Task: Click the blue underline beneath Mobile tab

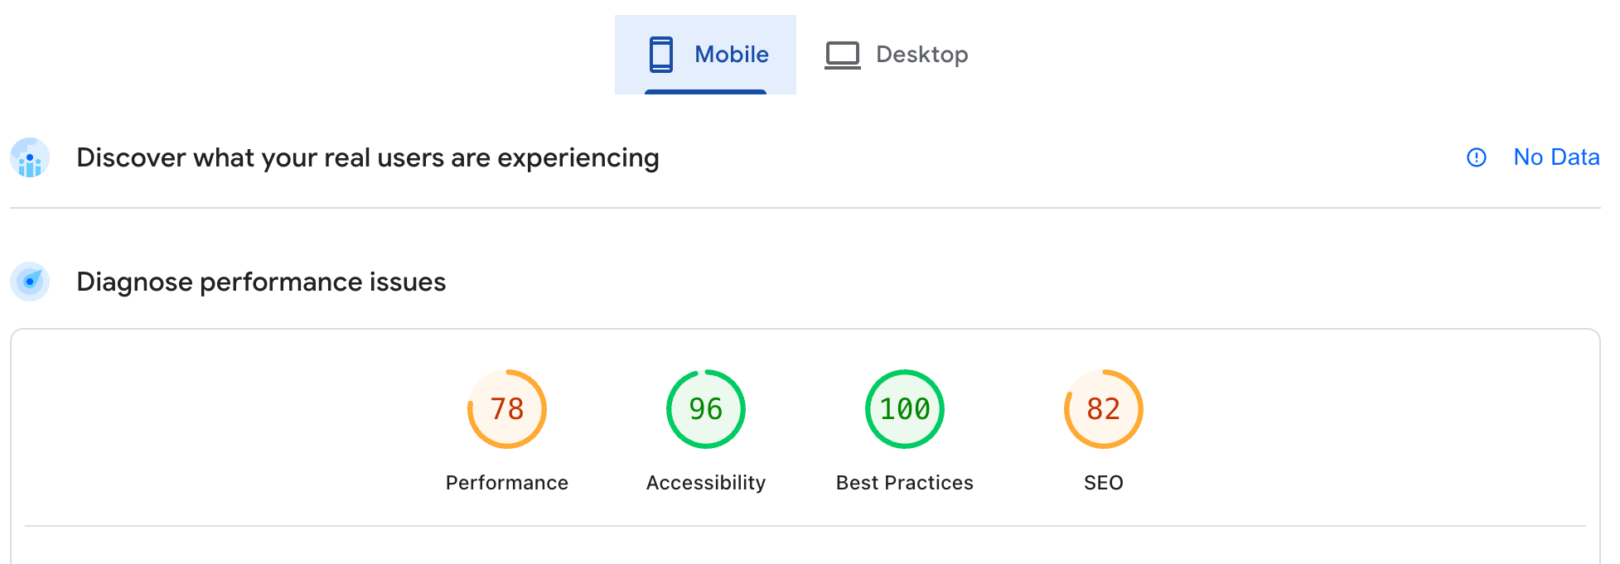Action: click(705, 92)
